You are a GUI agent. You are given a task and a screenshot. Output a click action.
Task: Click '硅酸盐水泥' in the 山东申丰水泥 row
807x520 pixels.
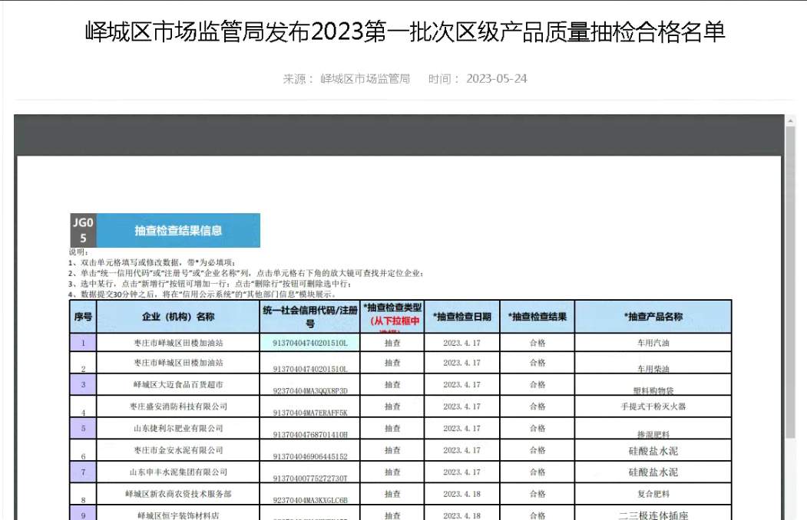[x=653, y=472]
